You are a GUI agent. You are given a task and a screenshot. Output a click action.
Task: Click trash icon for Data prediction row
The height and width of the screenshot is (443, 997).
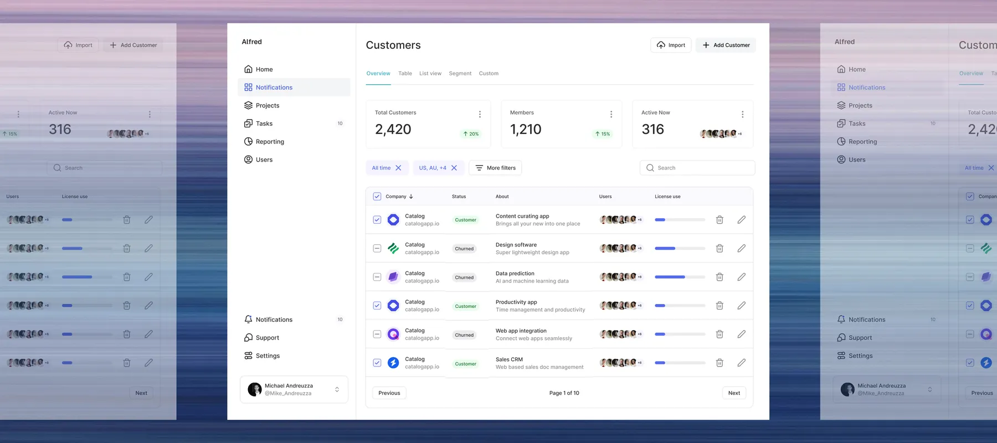720,277
